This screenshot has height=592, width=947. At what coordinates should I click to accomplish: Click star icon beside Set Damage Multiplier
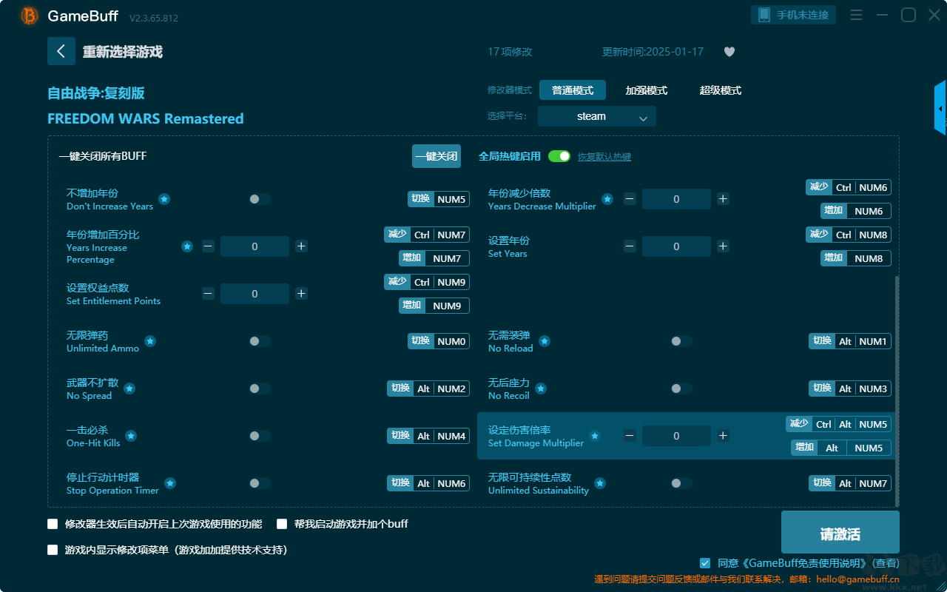(595, 436)
